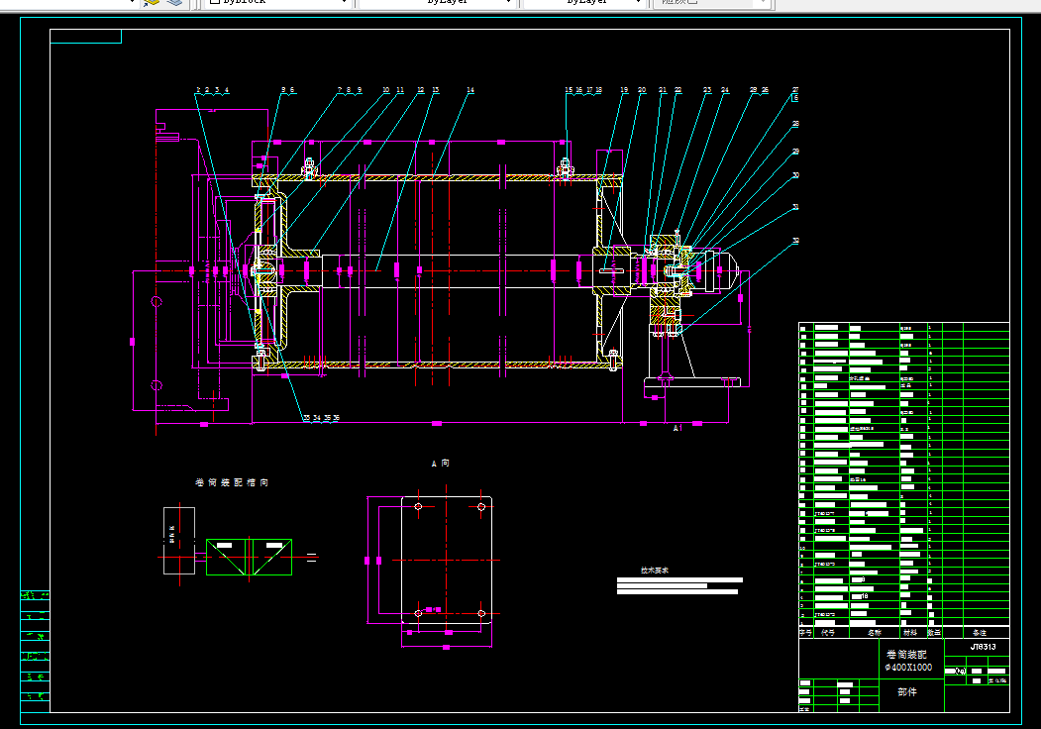Click the 部件 cell in title block
The width and height of the screenshot is (1041, 729).
(907, 691)
